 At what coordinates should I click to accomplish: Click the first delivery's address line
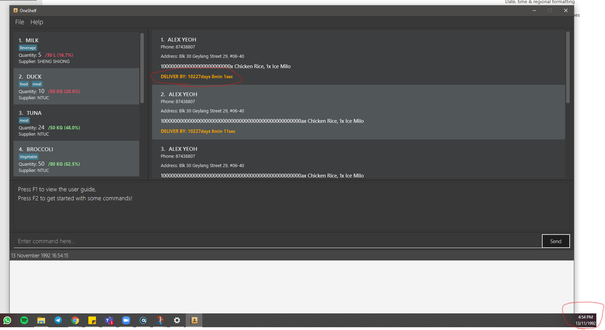click(202, 56)
